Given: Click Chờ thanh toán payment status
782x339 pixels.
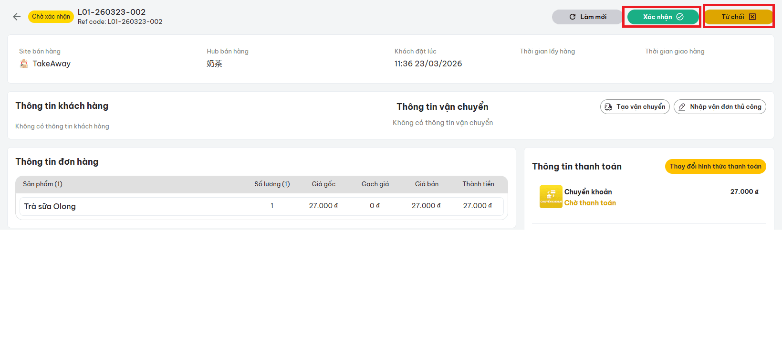Looking at the screenshot, I should pyautogui.click(x=590, y=203).
